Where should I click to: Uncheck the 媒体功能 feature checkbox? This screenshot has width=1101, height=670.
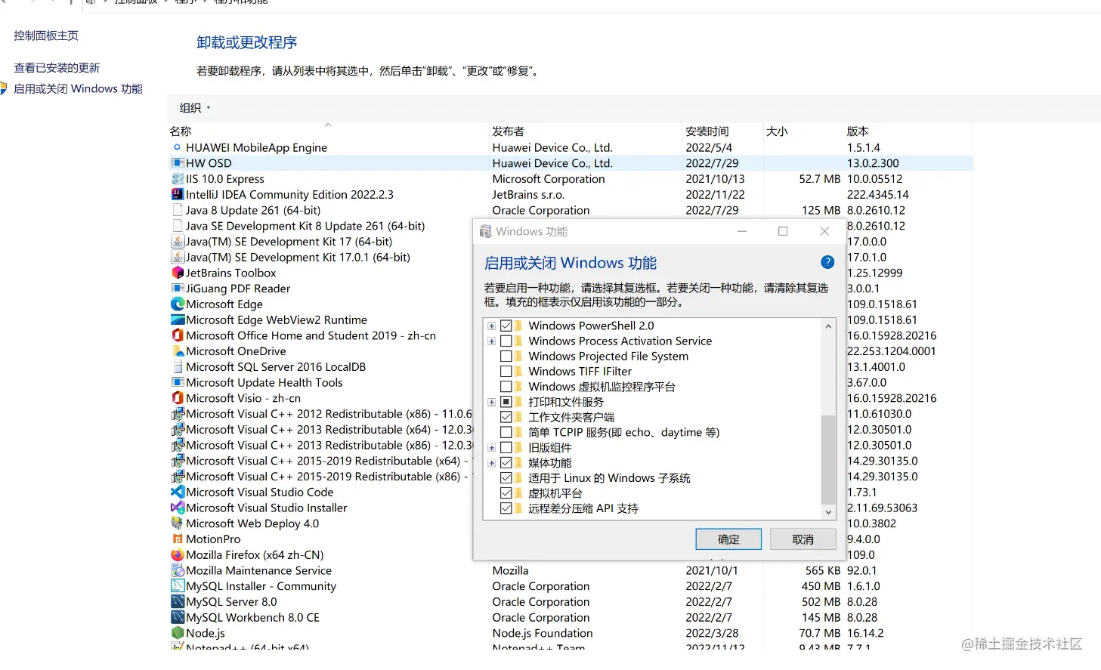[x=506, y=462]
